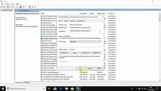The width and height of the screenshot is (161, 91).
Task: Click the blue Help toolbar icon
Action: tap(21, 7)
